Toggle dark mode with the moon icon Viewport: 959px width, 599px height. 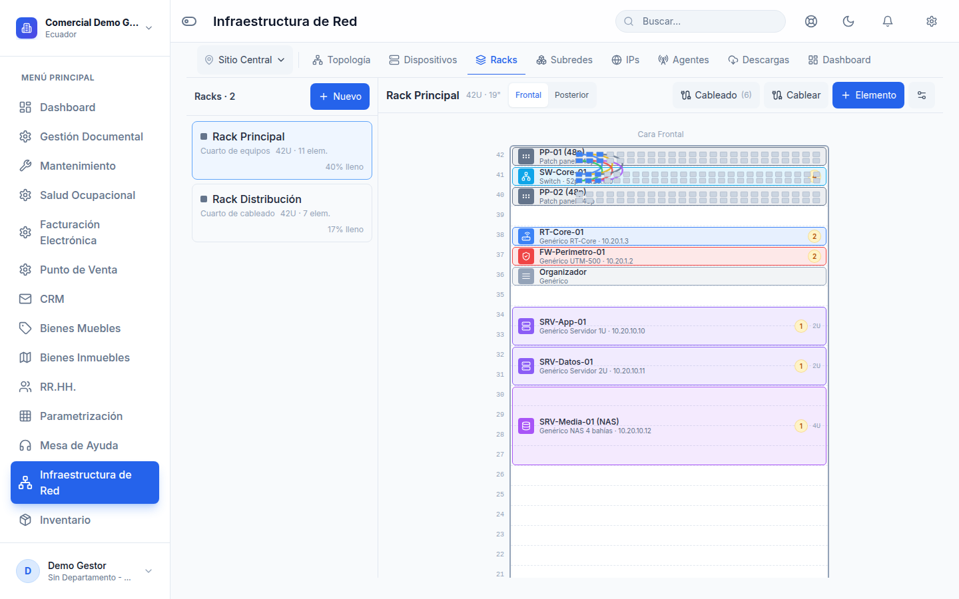[848, 21]
